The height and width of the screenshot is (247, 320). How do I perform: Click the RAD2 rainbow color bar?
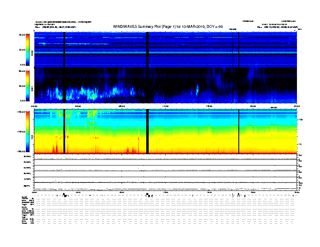pyautogui.click(x=27, y=50)
